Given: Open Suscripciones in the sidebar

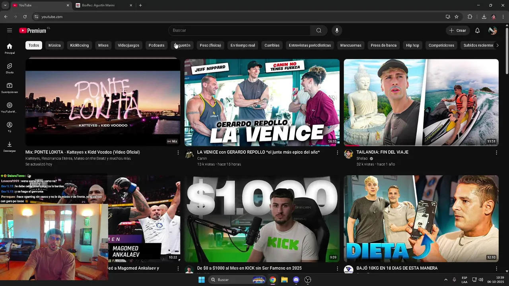Looking at the screenshot, I should [x=10, y=88].
